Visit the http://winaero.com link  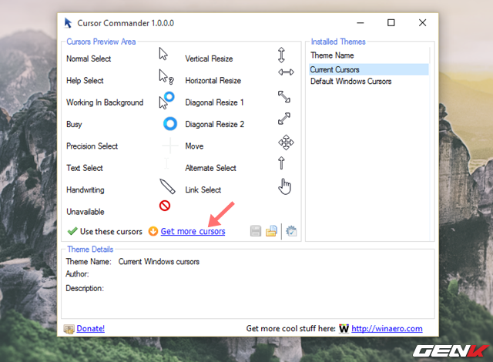[x=387, y=328]
